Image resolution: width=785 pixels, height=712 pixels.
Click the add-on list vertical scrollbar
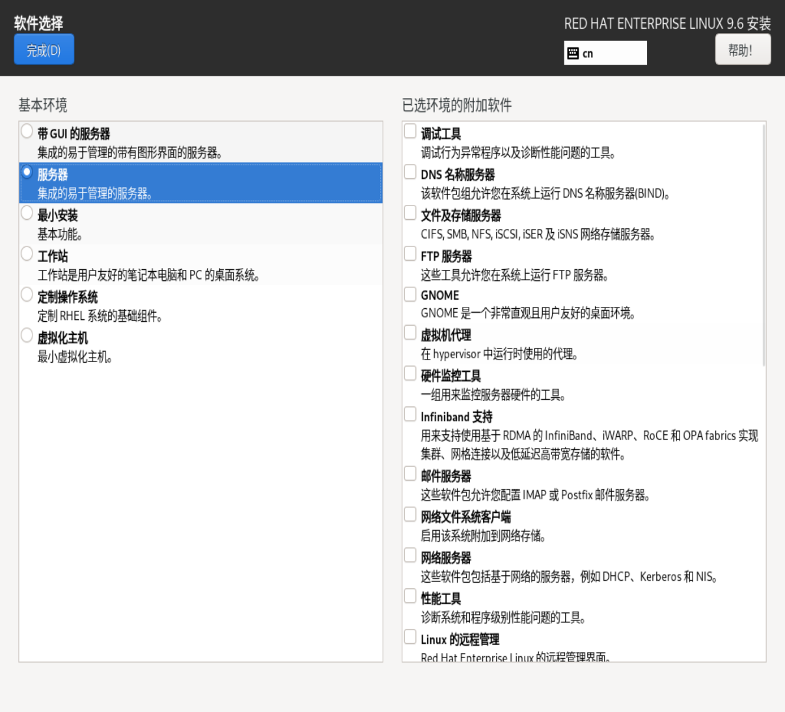click(764, 246)
